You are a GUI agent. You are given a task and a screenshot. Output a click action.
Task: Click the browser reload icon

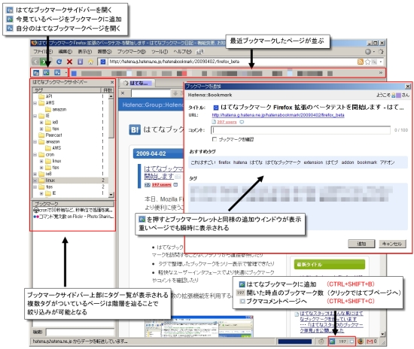59,62
